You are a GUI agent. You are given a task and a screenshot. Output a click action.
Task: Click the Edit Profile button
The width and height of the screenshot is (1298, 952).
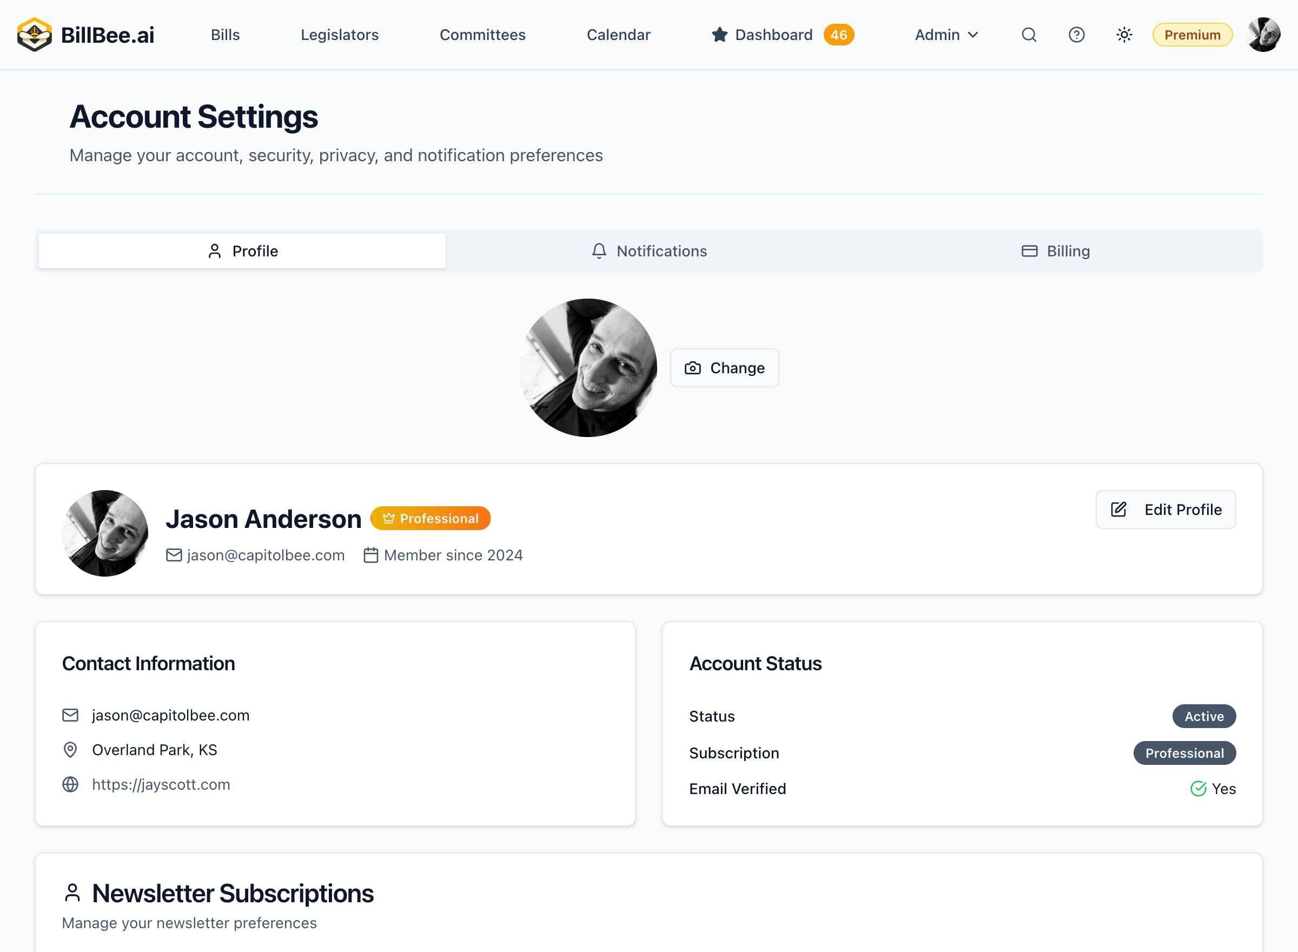pos(1165,510)
